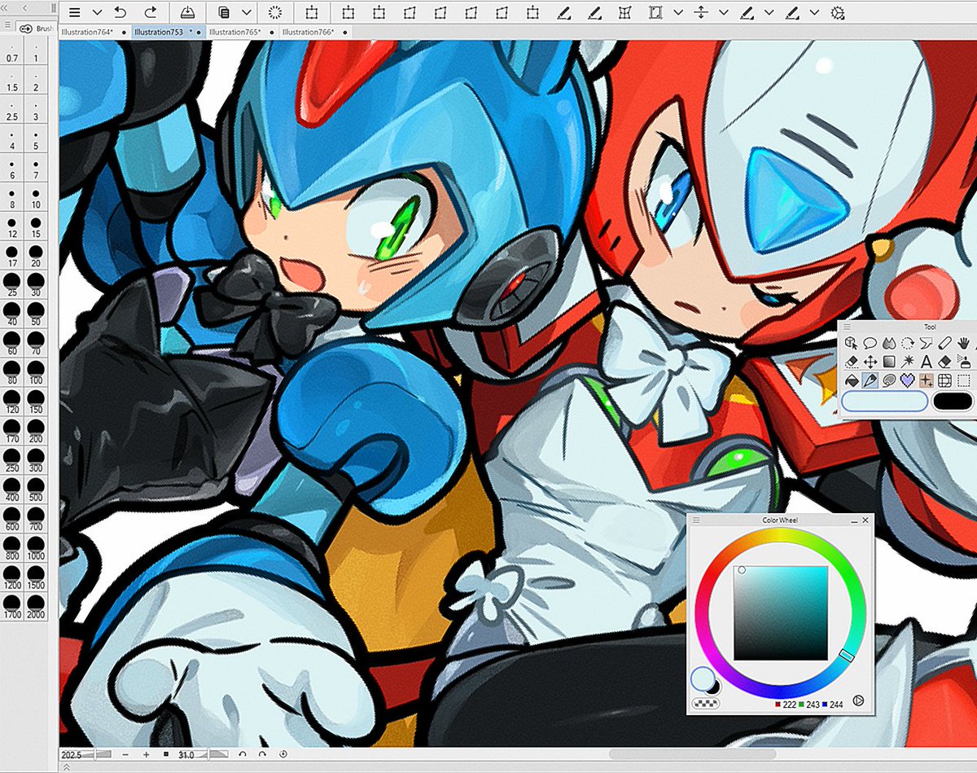
Task: Expand dropdown next to hamburger menu
Action: tap(97, 12)
